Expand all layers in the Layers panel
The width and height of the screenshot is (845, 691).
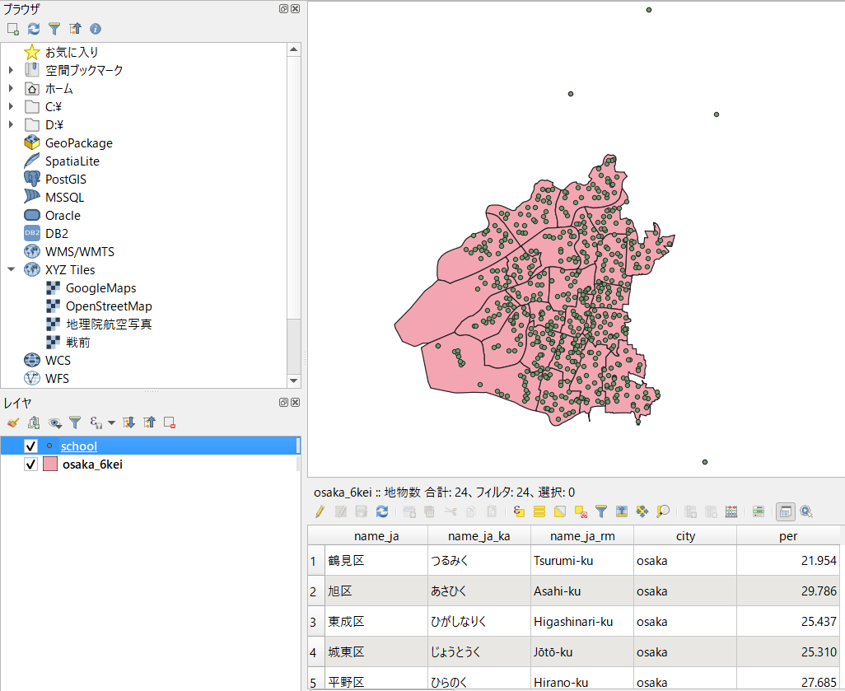[x=128, y=423]
